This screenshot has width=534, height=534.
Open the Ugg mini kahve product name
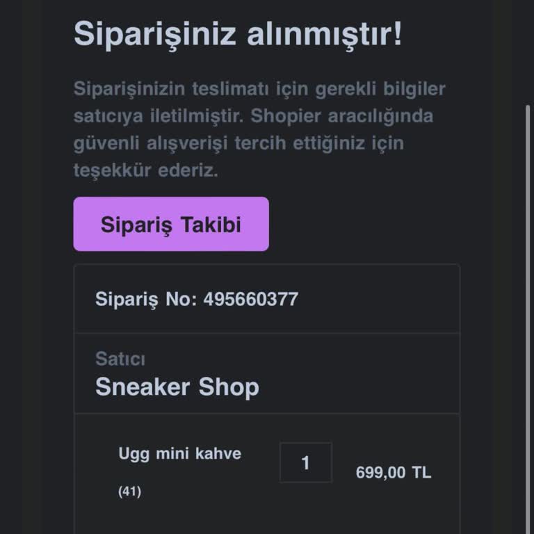tap(179, 454)
